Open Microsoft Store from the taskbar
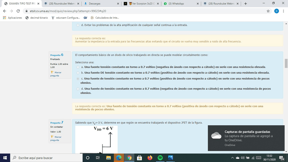Viewport: 288px width, 162px height. click(x=139, y=158)
